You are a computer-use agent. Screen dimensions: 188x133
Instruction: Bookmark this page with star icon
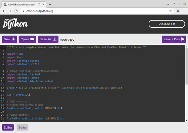coord(170,11)
